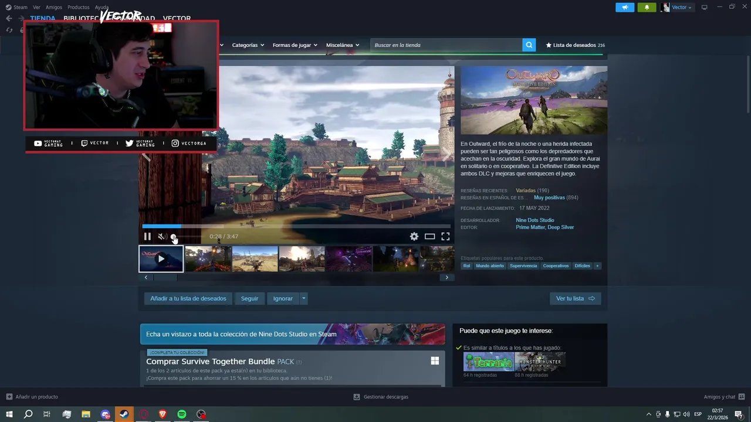This screenshot has height=422, width=751.
Task: Click Añadir a tu lista de deseados
Action: (188, 298)
